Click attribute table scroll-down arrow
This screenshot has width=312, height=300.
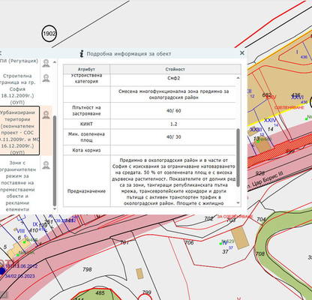pos(238,203)
